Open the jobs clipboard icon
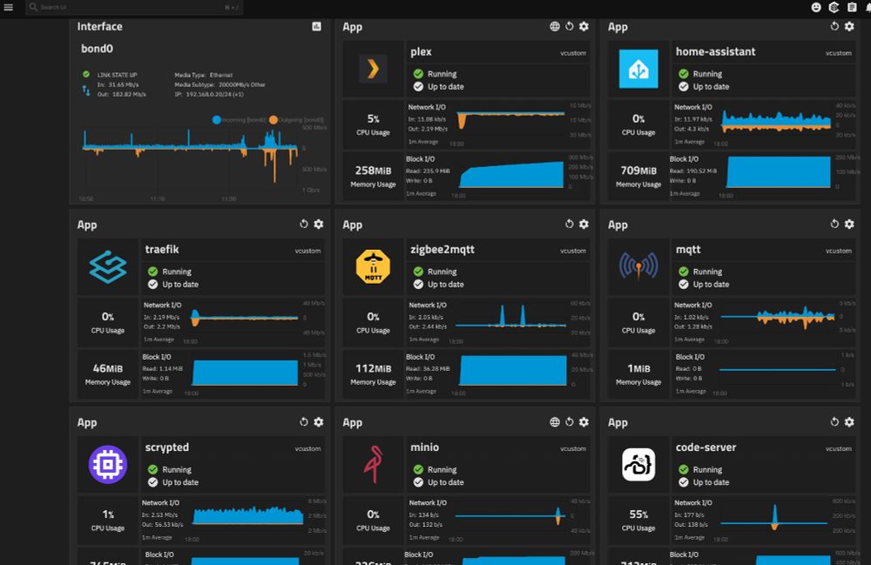 point(852,7)
